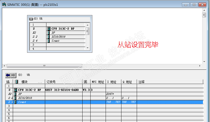The height and width of the screenshot is (122, 210).
Task: Select empty slot 5 in detail table
Action: coord(104,114)
